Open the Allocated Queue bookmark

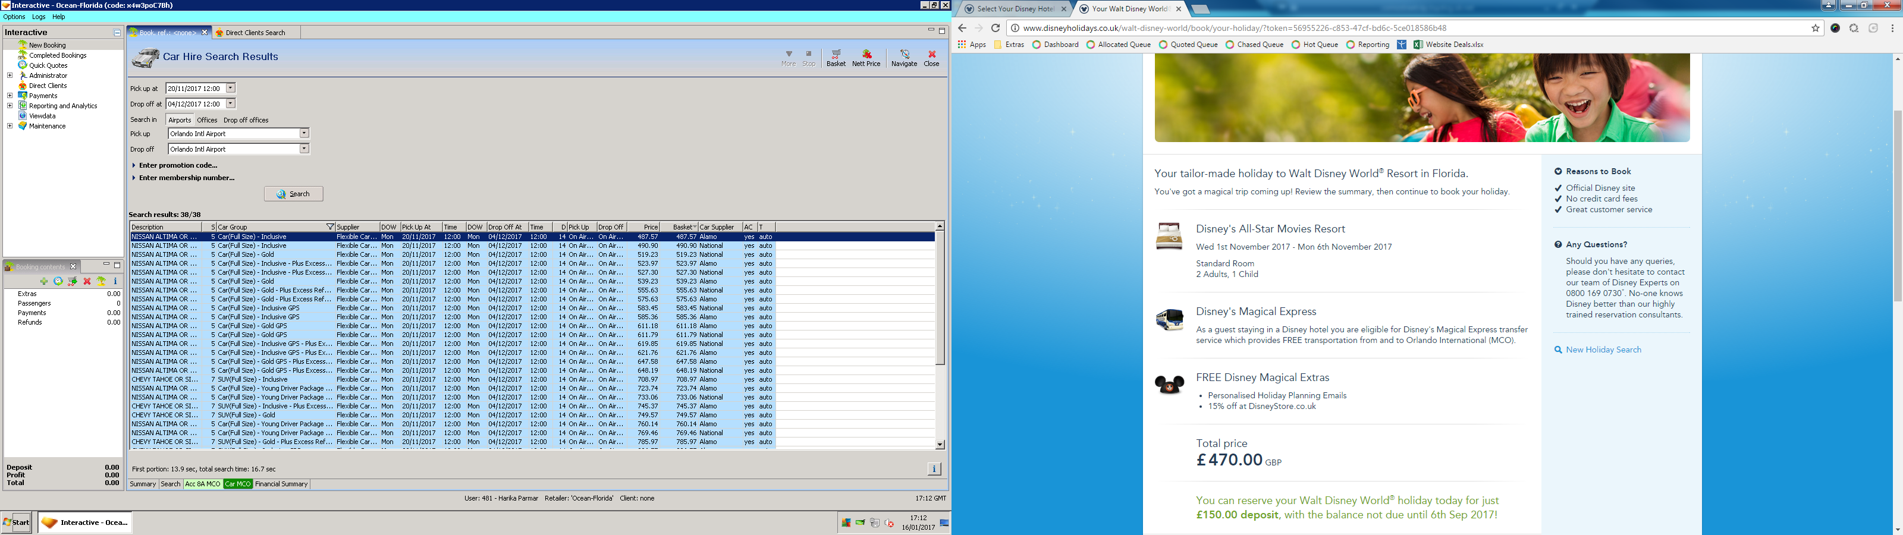(x=1118, y=45)
